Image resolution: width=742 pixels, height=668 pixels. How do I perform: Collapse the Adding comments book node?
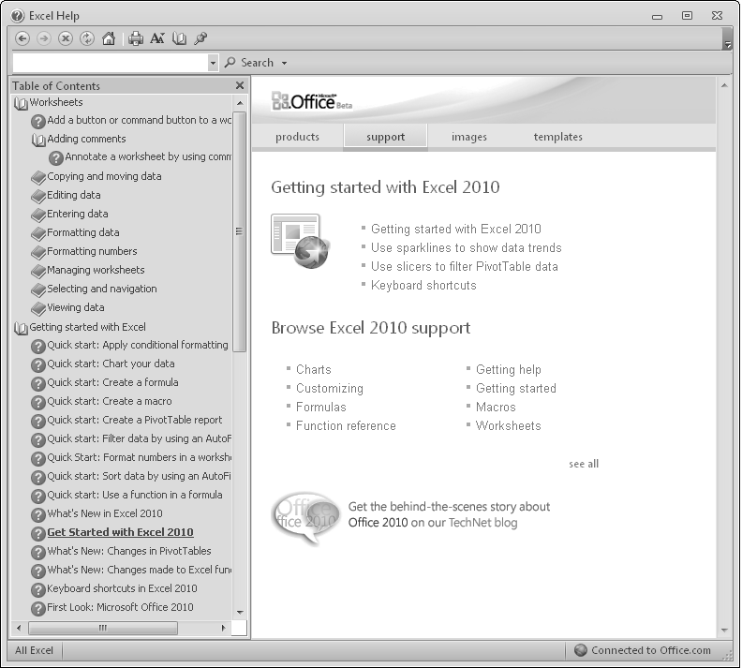38,140
